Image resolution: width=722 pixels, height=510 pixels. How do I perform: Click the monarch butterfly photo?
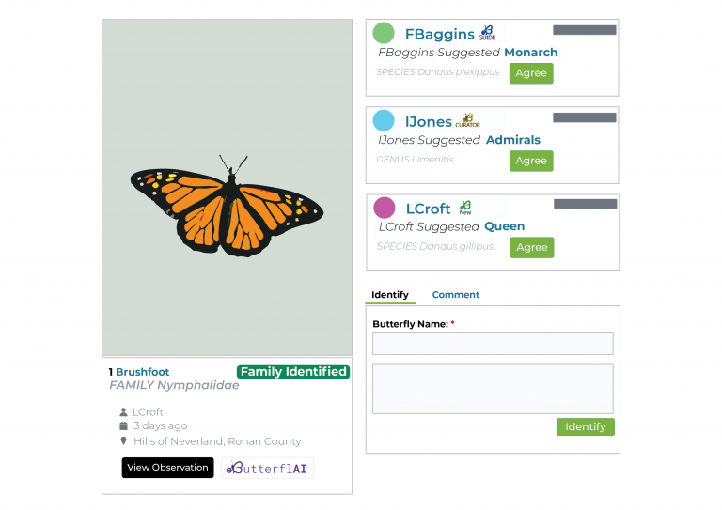coord(227,187)
